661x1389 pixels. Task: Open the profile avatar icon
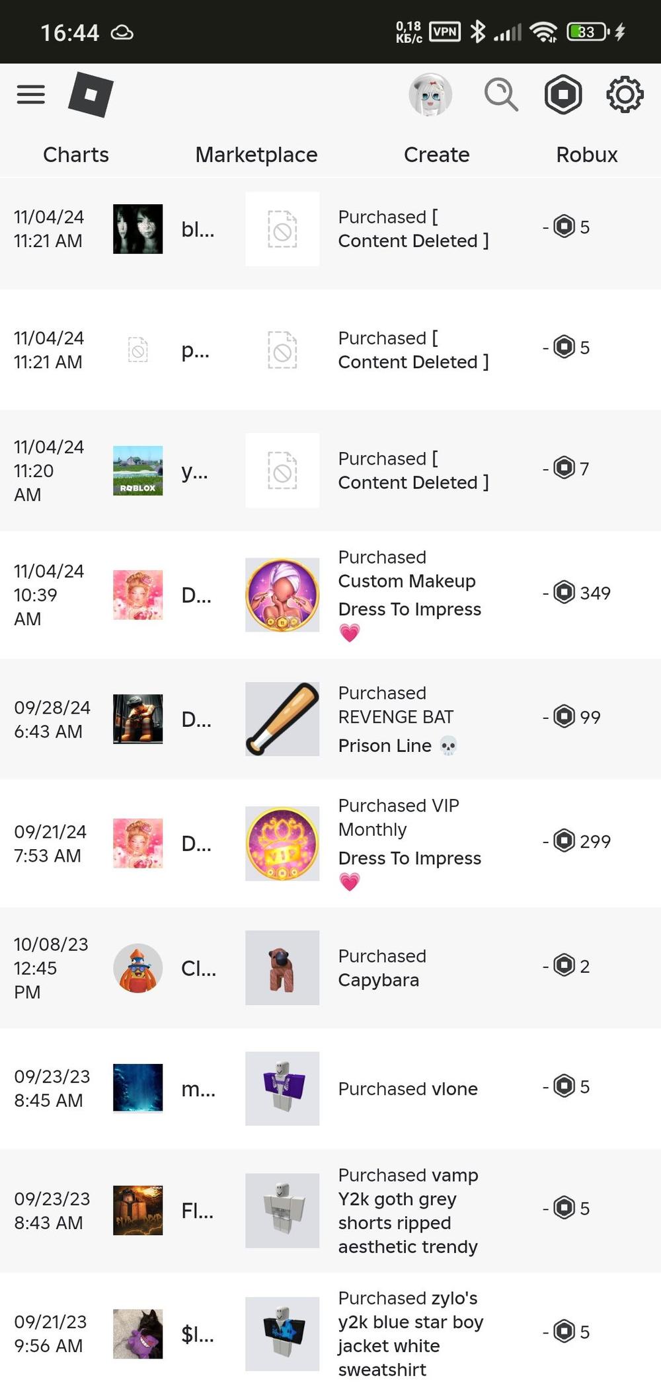click(x=430, y=94)
